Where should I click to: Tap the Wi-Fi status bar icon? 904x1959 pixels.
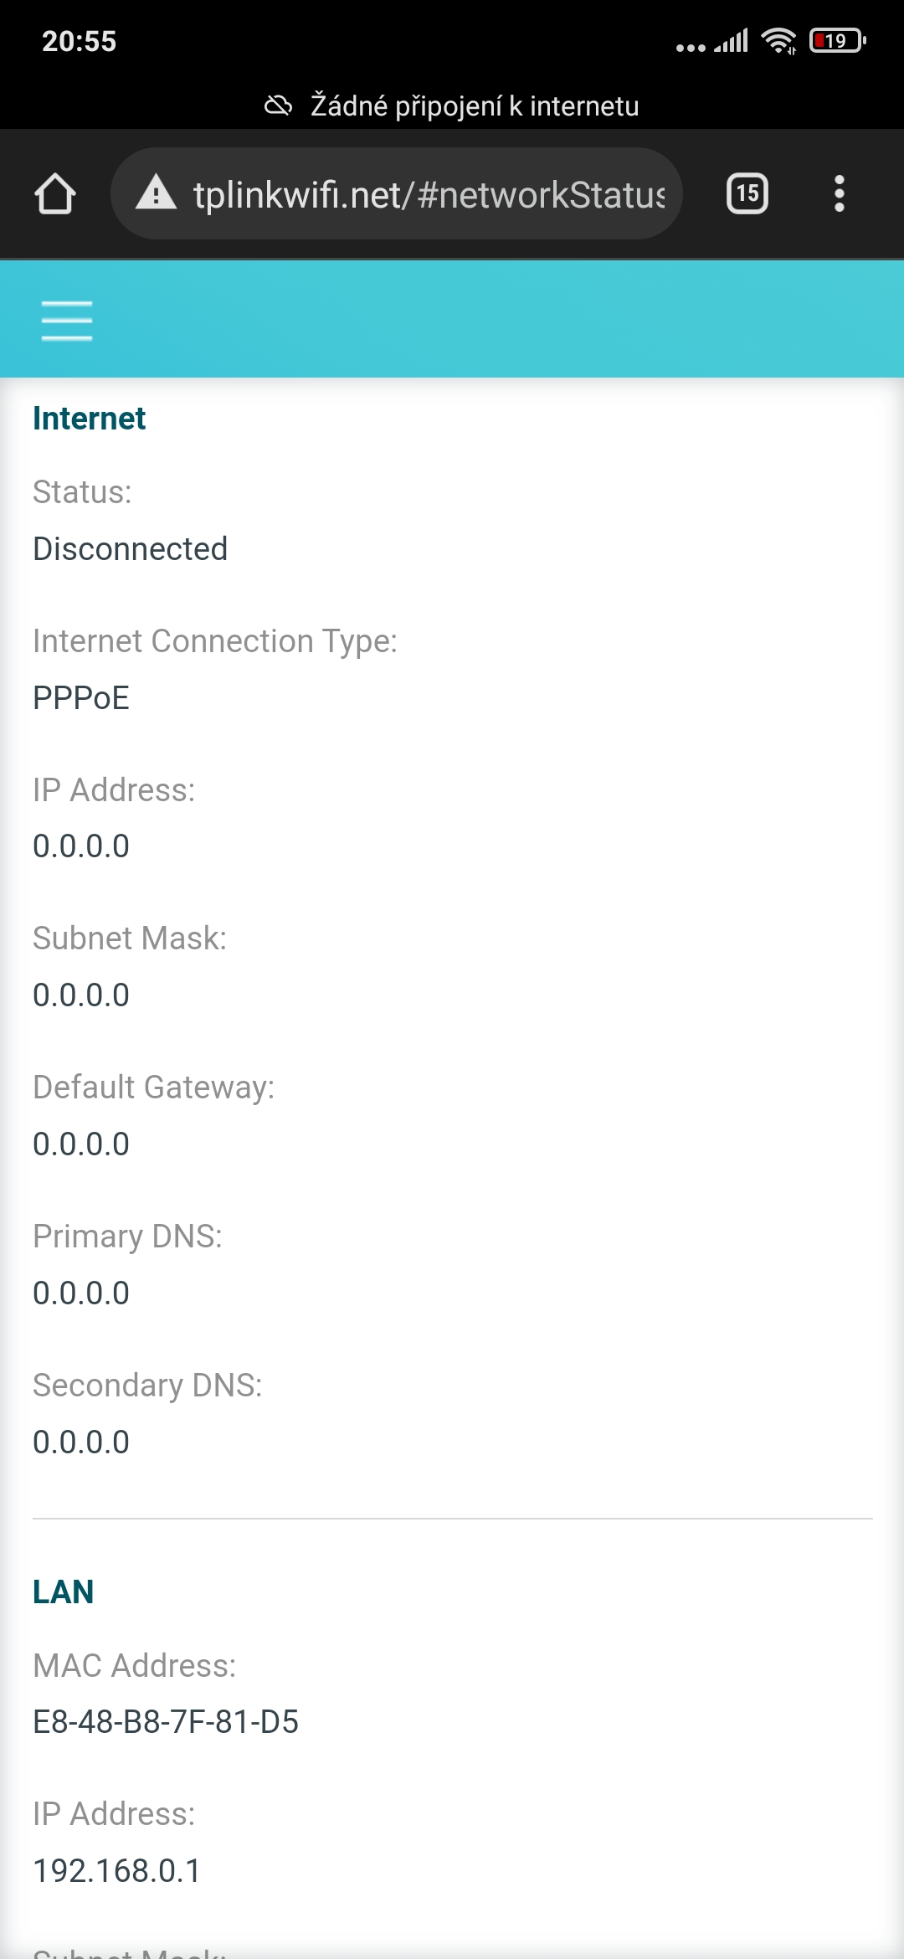tap(778, 40)
